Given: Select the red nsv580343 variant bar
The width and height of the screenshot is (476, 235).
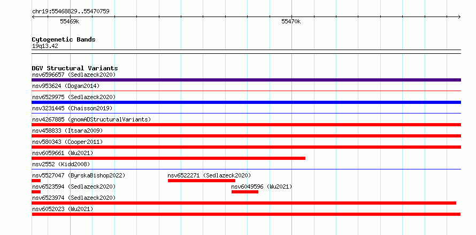Looking at the screenshot, I should [x=246, y=147].
